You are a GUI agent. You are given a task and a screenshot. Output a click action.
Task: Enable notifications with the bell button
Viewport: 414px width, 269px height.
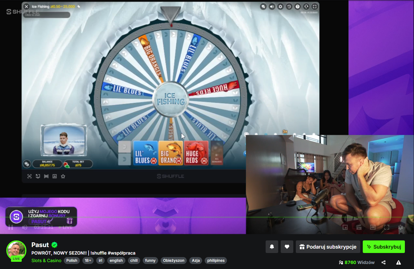click(x=272, y=247)
